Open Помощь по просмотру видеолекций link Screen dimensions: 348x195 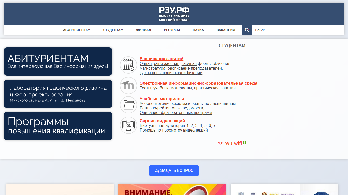tap(174, 130)
